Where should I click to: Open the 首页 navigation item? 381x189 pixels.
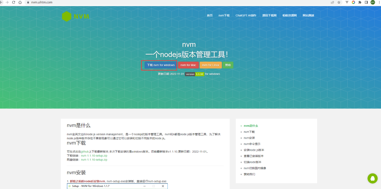pos(210,15)
